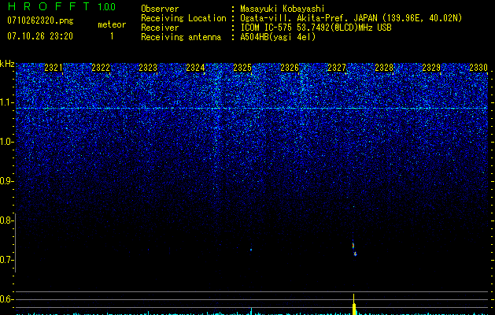Click the 2327 time marker
This screenshot has width=495, height=315.
[337, 68]
